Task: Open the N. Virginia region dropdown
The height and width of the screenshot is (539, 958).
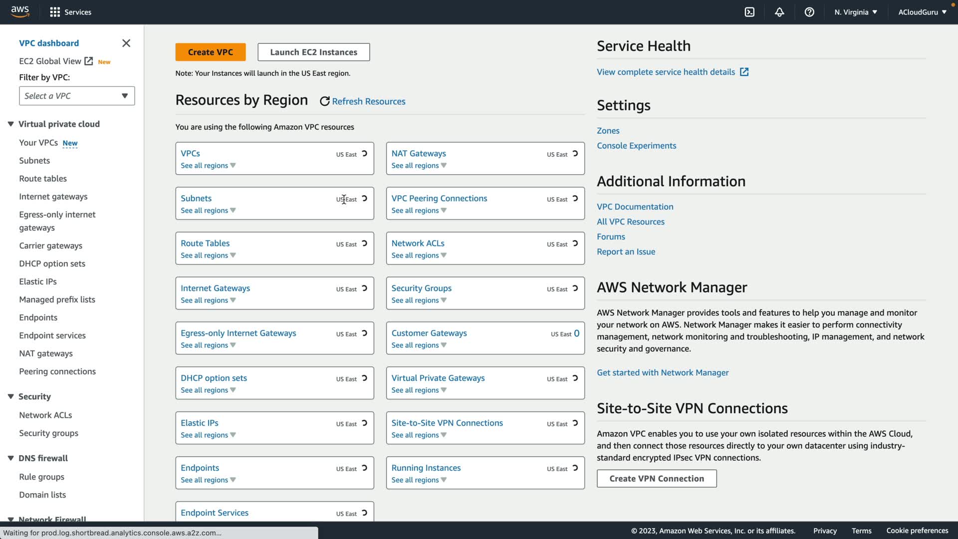Action: 855,12
